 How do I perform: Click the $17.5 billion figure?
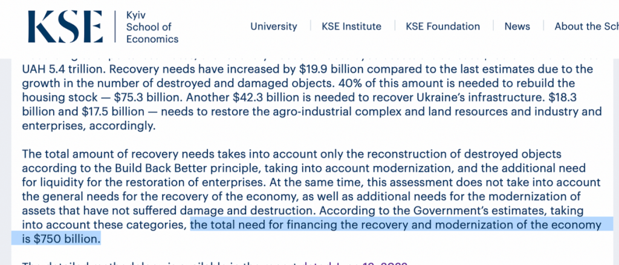(113, 112)
